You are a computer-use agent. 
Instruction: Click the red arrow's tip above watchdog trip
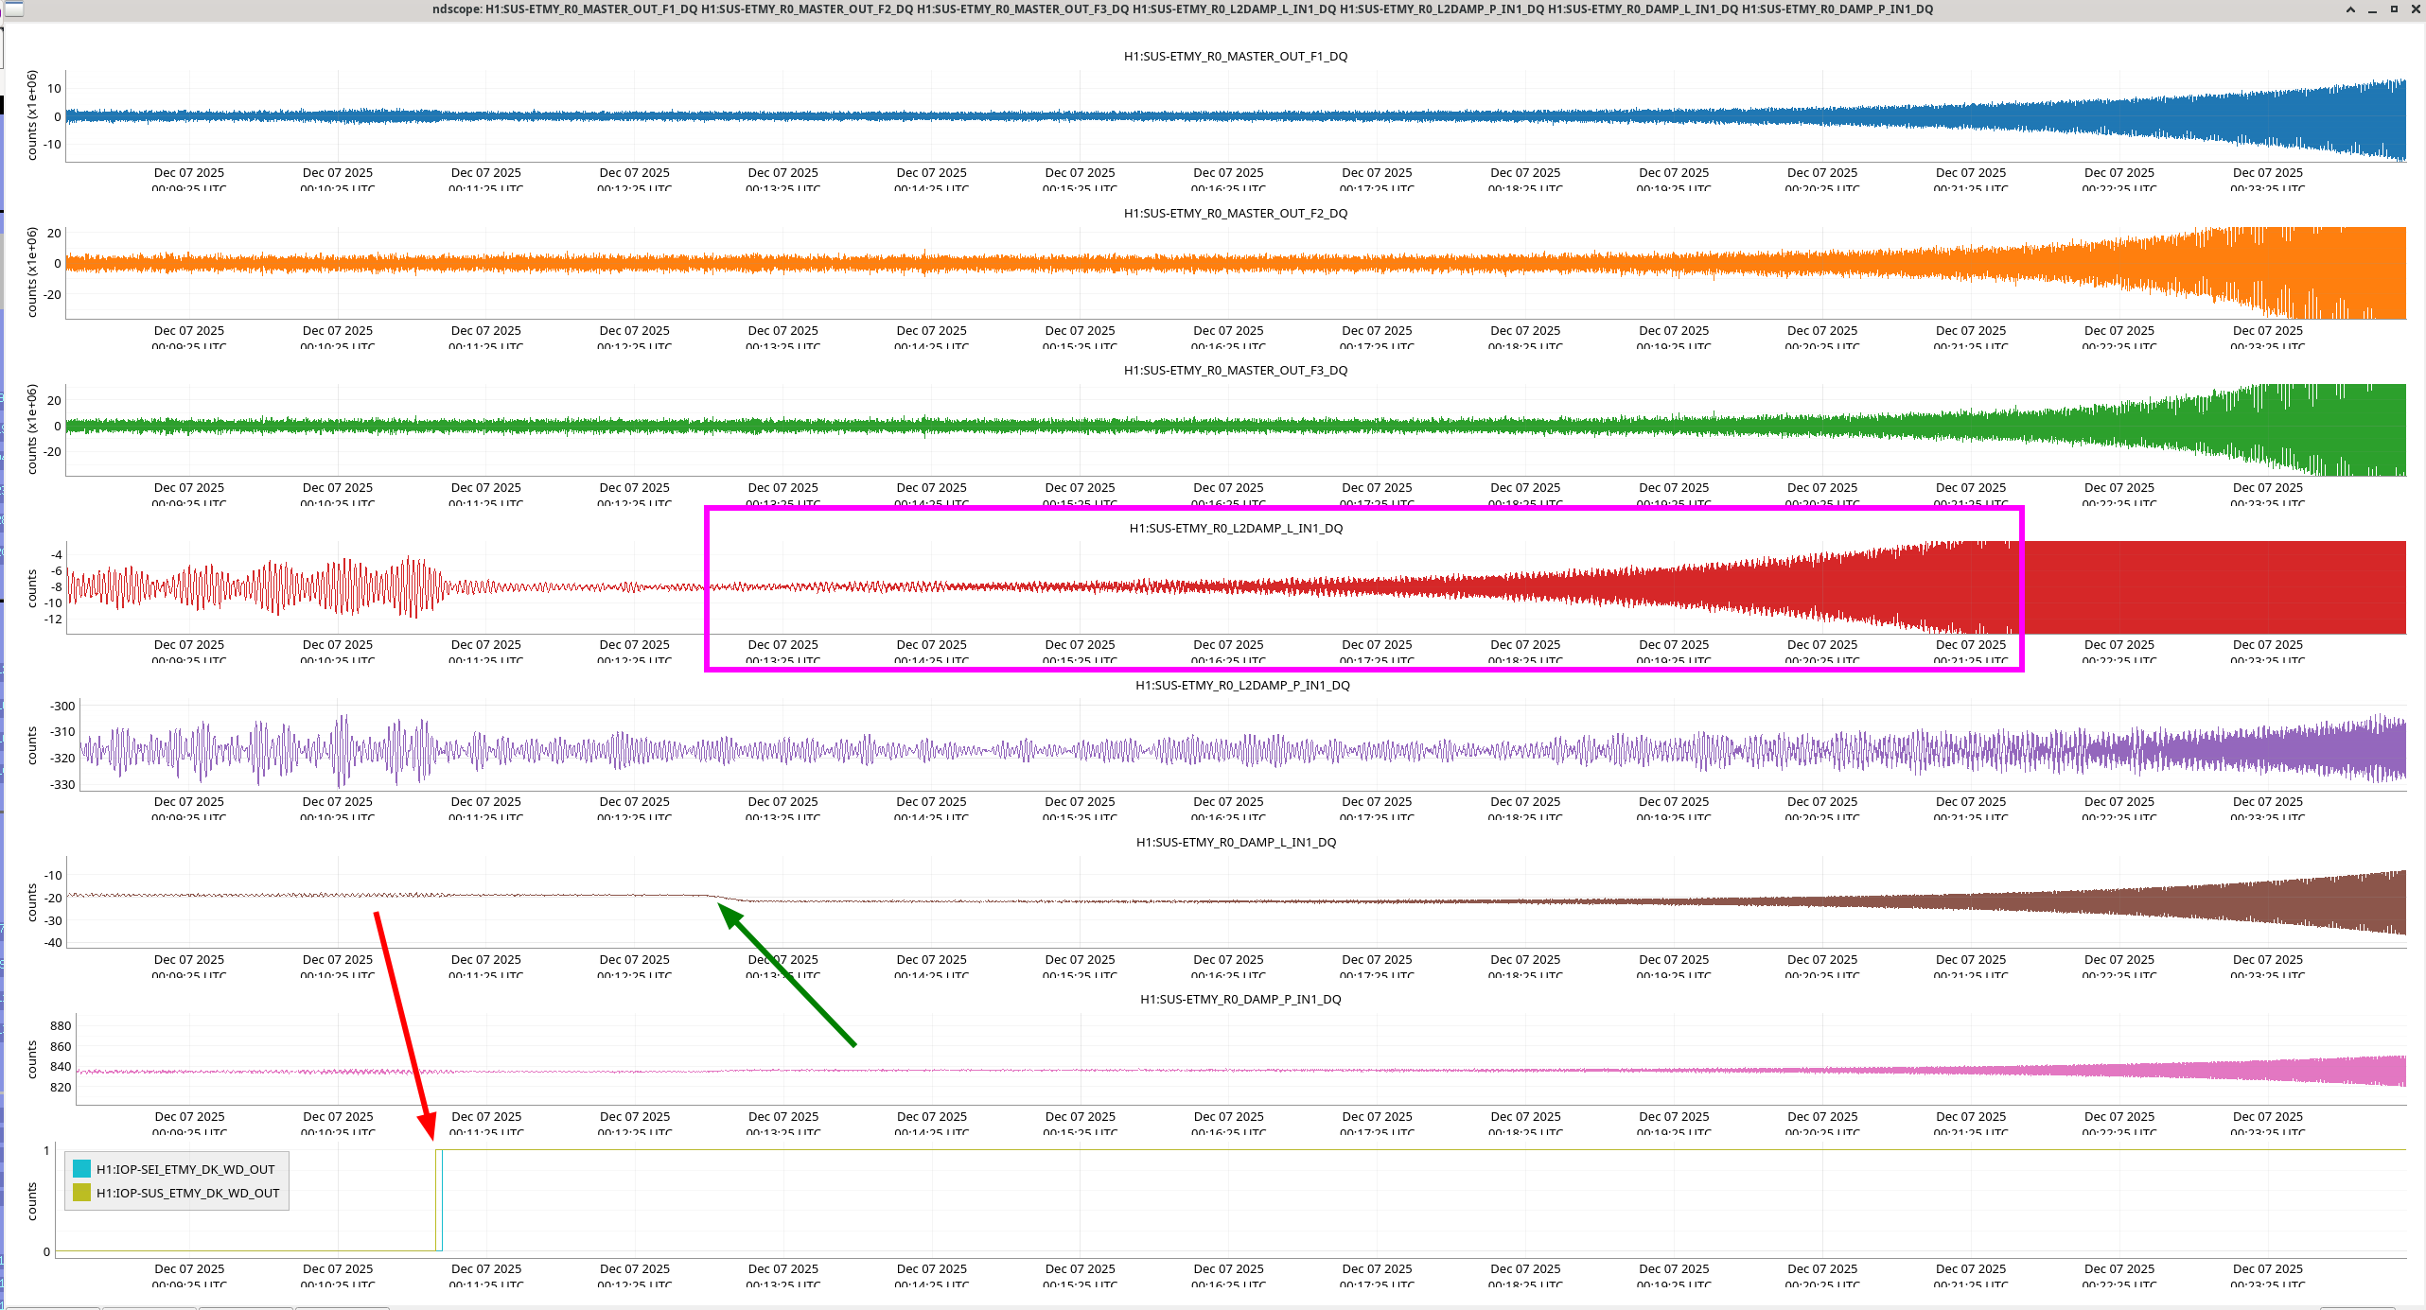431,1136
